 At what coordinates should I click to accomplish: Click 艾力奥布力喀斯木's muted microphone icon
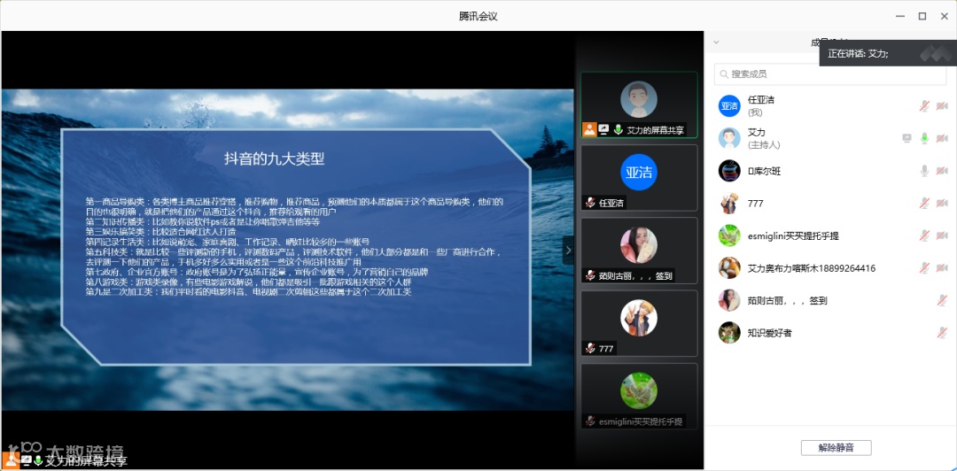point(924,268)
